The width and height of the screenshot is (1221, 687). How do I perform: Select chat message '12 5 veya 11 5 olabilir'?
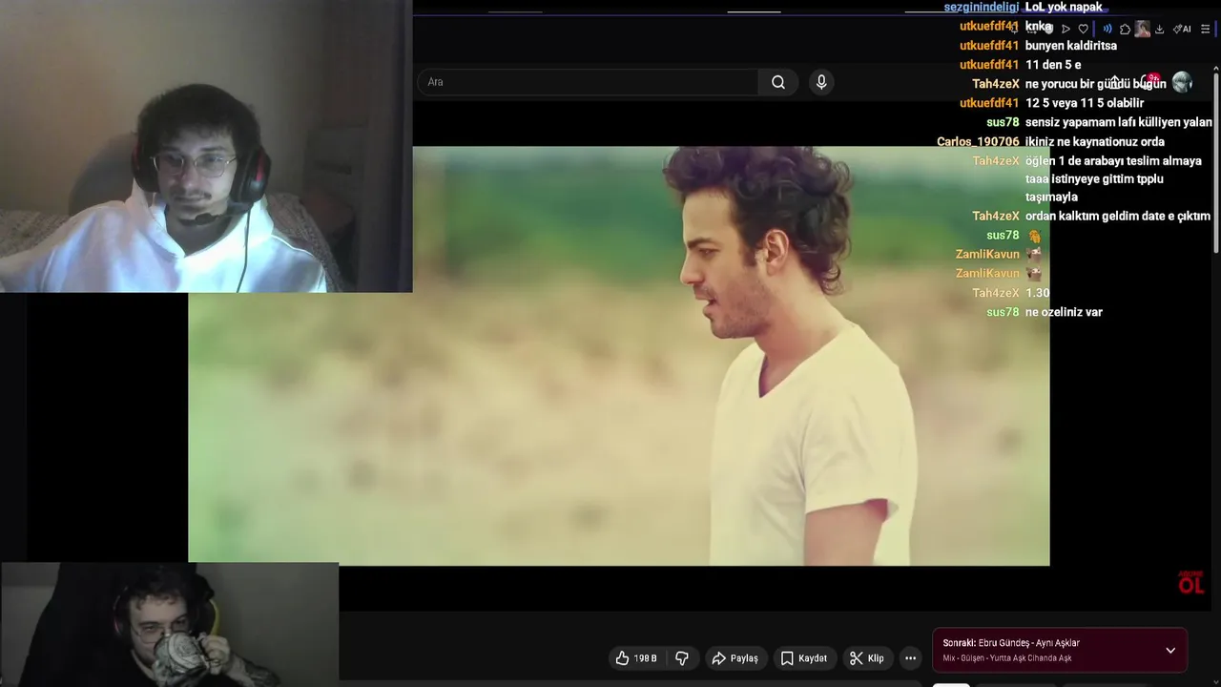1085,103
